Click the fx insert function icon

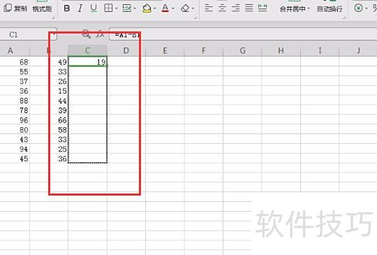(x=100, y=34)
